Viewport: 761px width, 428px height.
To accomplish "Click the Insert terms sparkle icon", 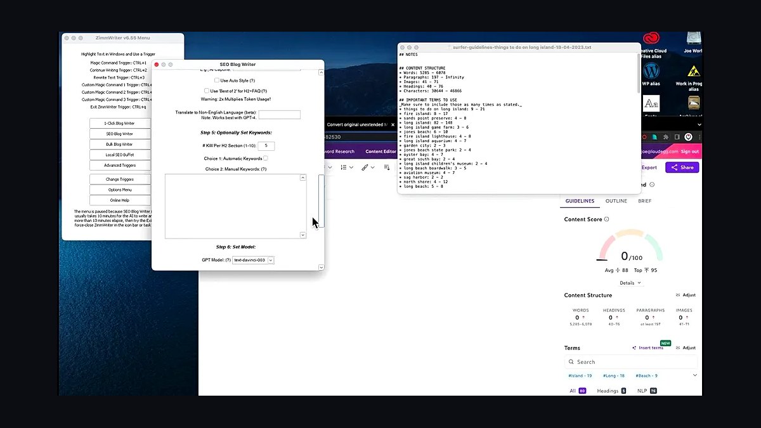I will tap(634, 348).
